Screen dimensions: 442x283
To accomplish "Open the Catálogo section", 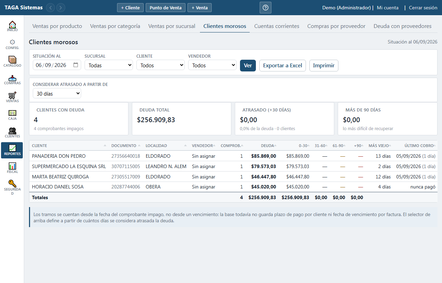I will click(x=12, y=62).
